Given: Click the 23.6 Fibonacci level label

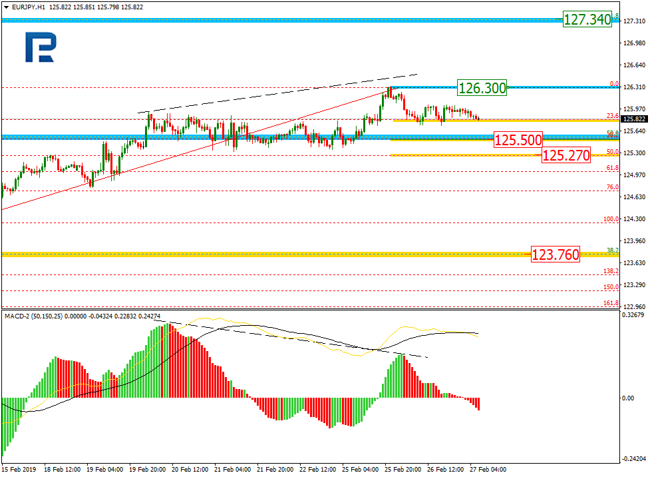Looking at the screenshot, I should point(613,116).
